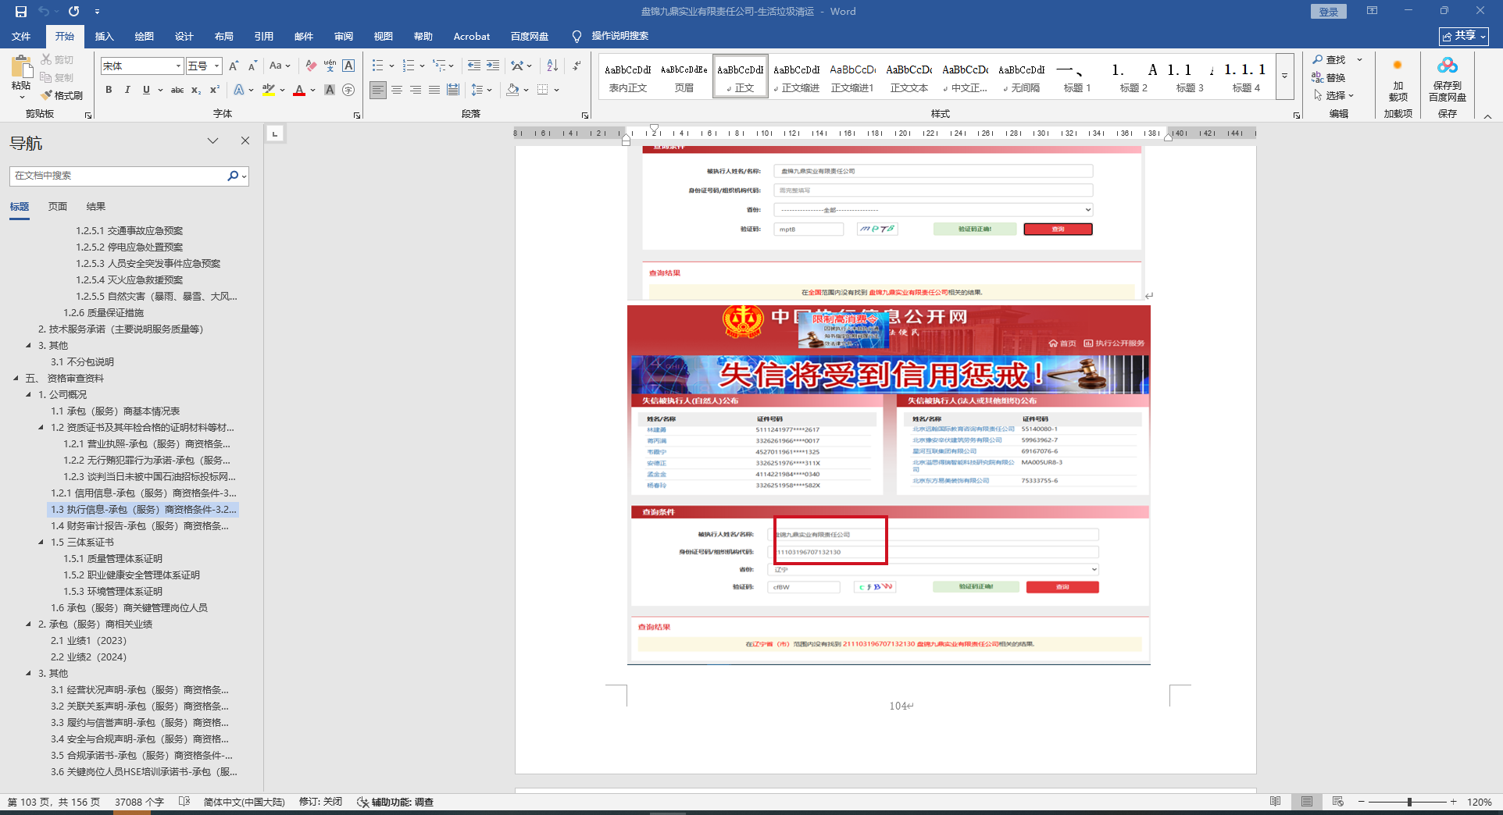Toggle strikethrough formatting
Viewport: 1503px width, 815px height.
click(177, 90)
